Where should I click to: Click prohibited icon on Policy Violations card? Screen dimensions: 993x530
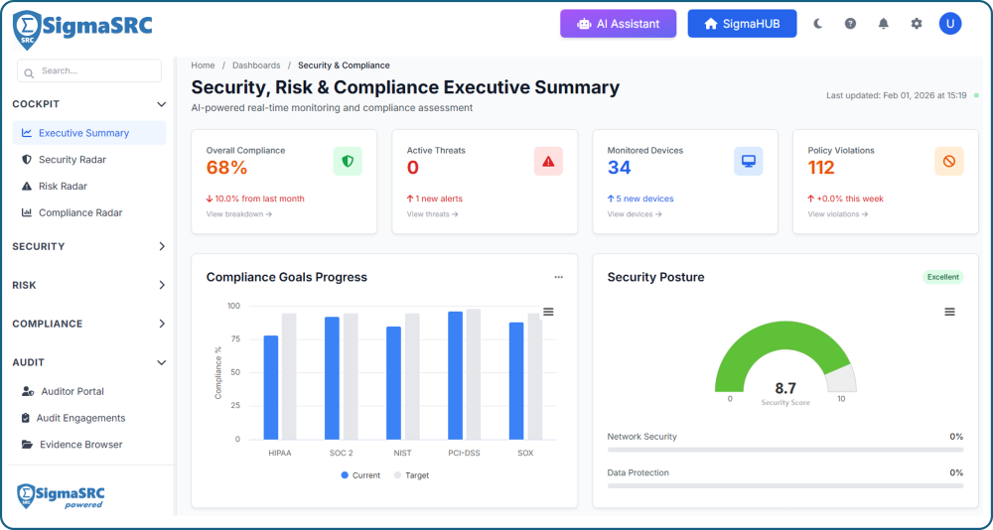(x=948, y=162)
